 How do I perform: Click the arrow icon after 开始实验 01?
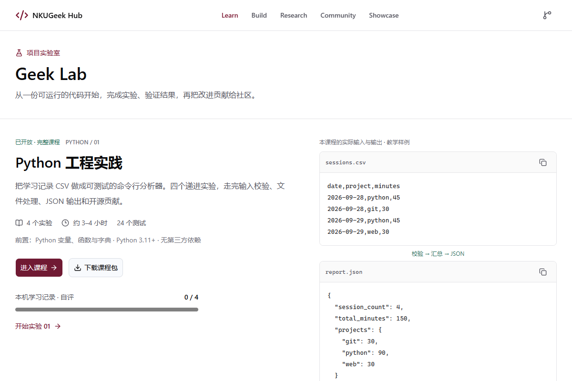58,326
